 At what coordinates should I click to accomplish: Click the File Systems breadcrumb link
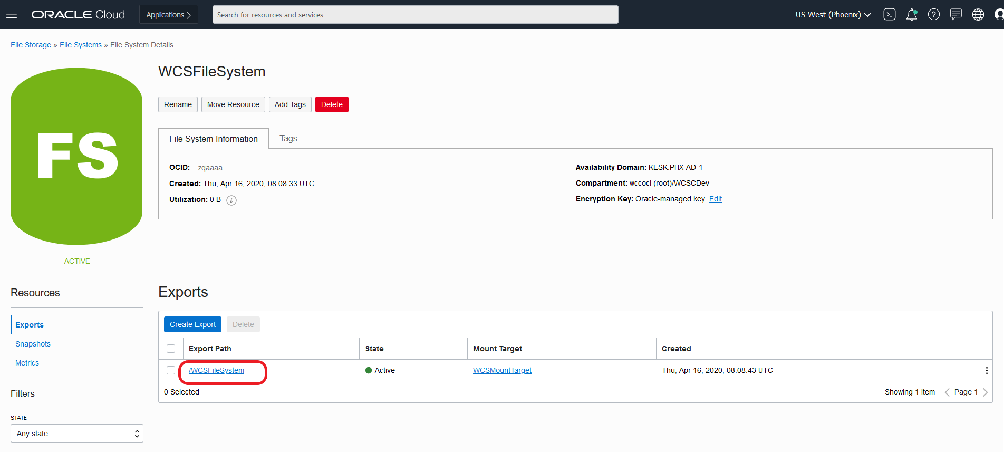tap(81, 45)
